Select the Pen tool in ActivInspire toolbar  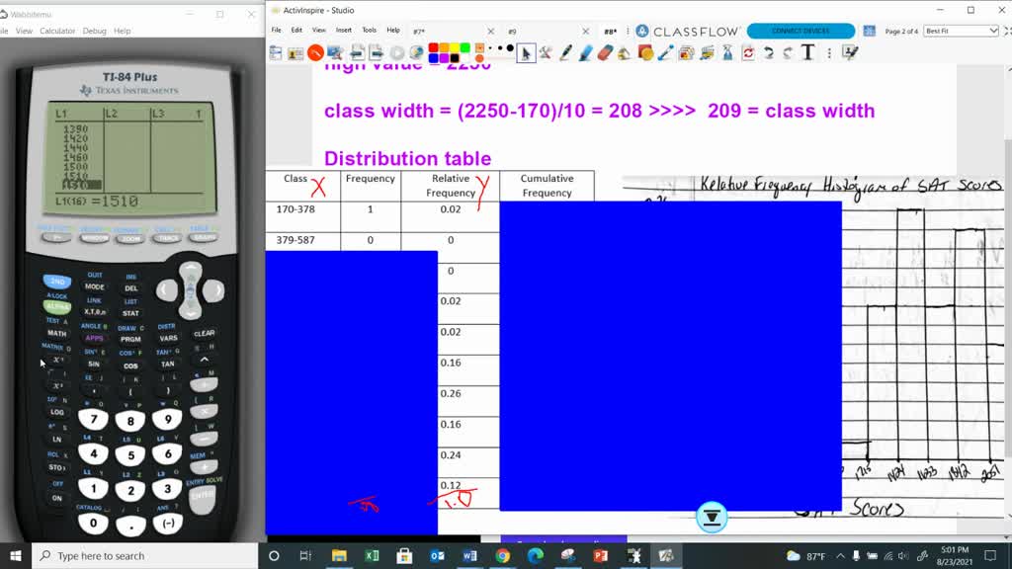565,53
